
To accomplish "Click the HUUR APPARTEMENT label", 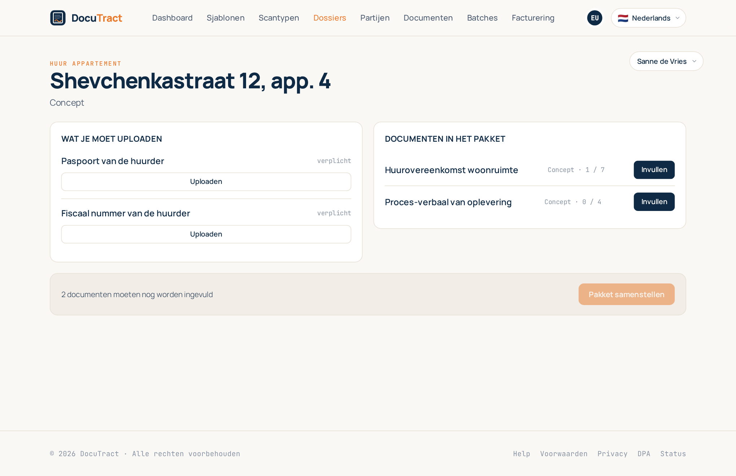I will click(86, 63).
